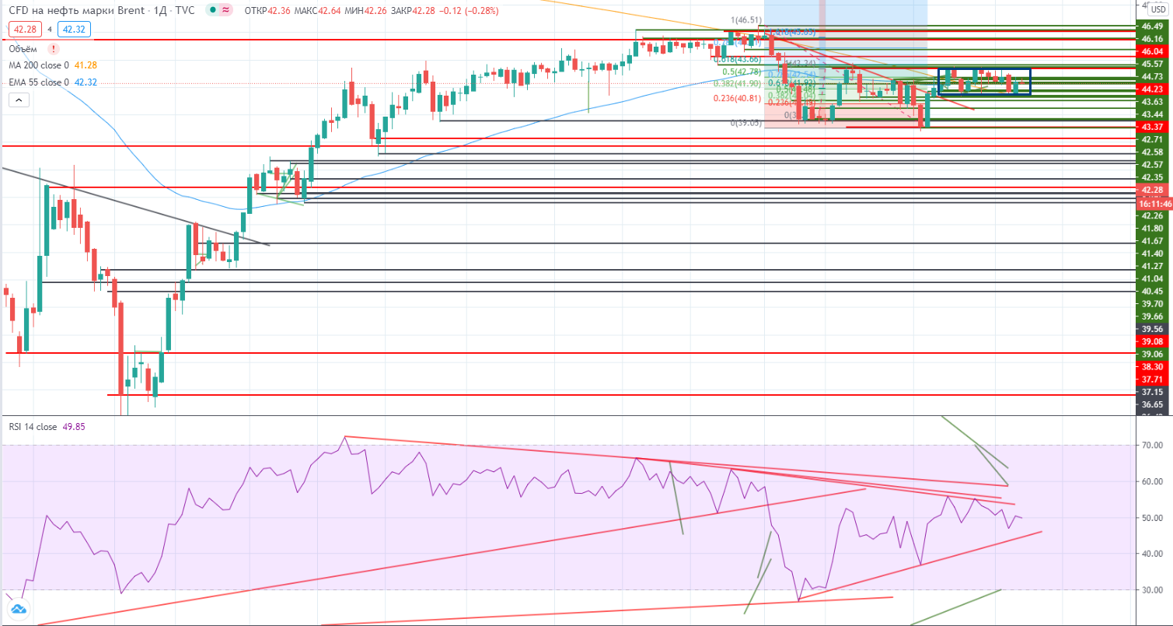Select the Объём volume indicator label
This screenshot has width=1173, height=626.
(23, 48)
